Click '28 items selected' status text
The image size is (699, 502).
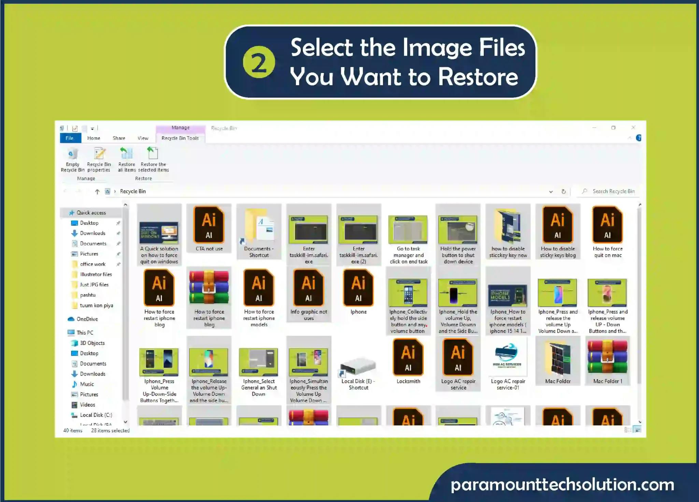coord(110,430)
